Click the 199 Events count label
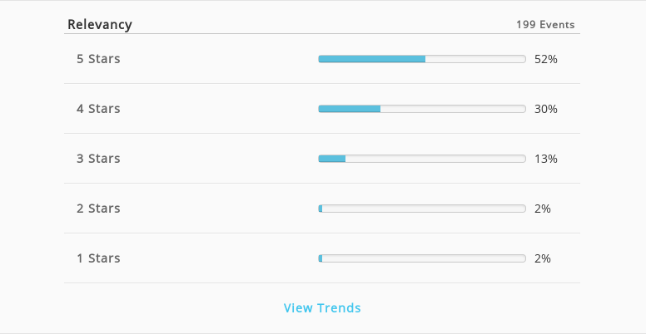This screenshot has height=334, width=646. 545,25
